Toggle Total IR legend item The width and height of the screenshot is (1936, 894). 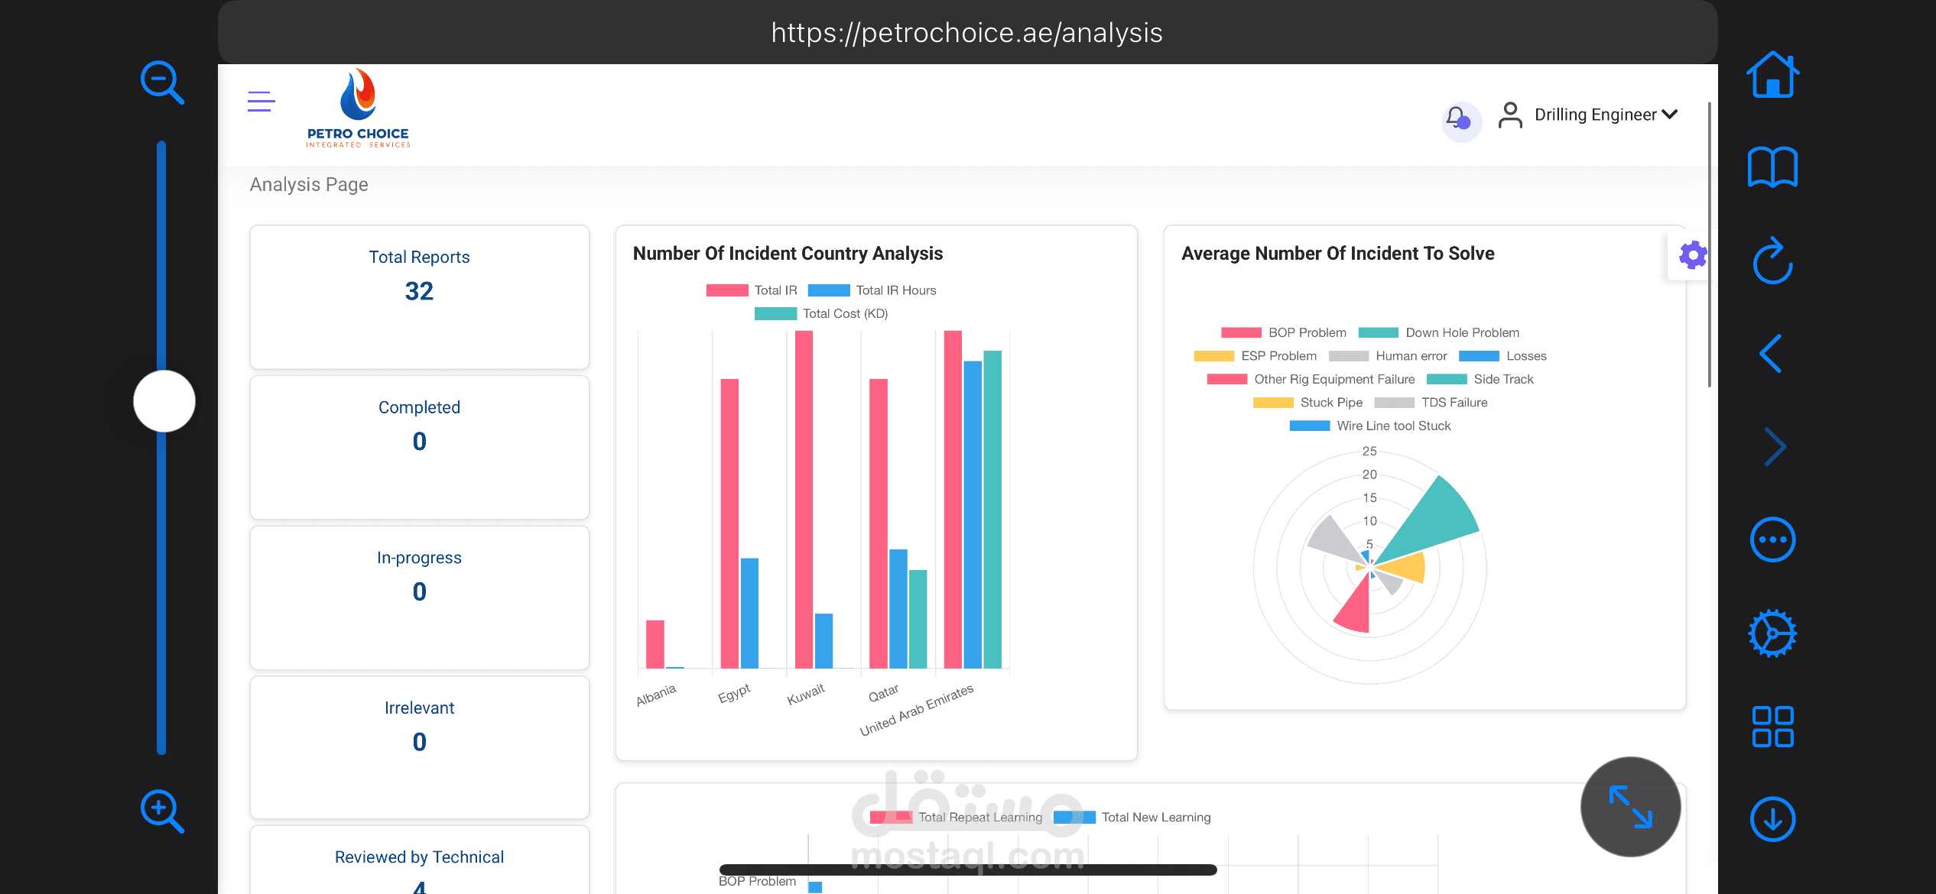[752, 290]
